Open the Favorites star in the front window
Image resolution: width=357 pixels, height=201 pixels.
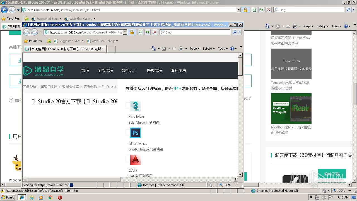(33, 41)
